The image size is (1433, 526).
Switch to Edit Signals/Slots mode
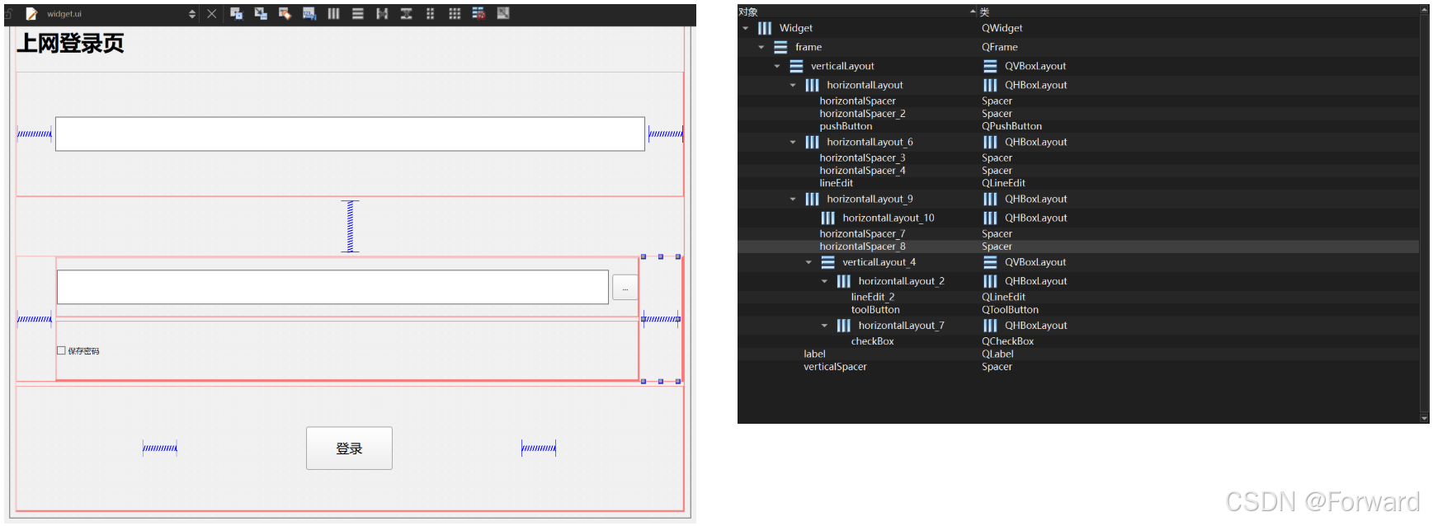coord(261,13)
